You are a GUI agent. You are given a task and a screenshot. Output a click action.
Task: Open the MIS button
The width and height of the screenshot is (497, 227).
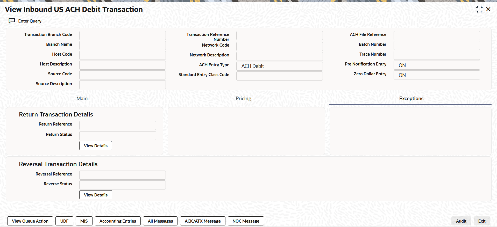pyautogui.click(x=84, y=221)
